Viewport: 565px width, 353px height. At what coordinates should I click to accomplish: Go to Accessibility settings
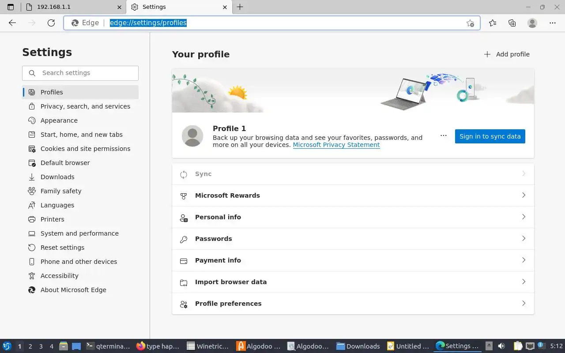80,276
